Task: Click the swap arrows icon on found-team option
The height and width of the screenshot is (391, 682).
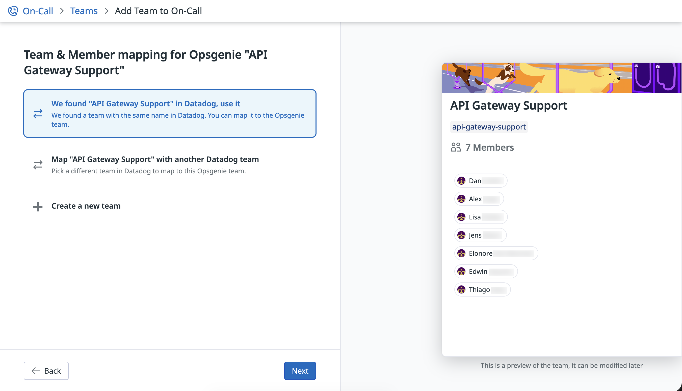Action: 38,114
